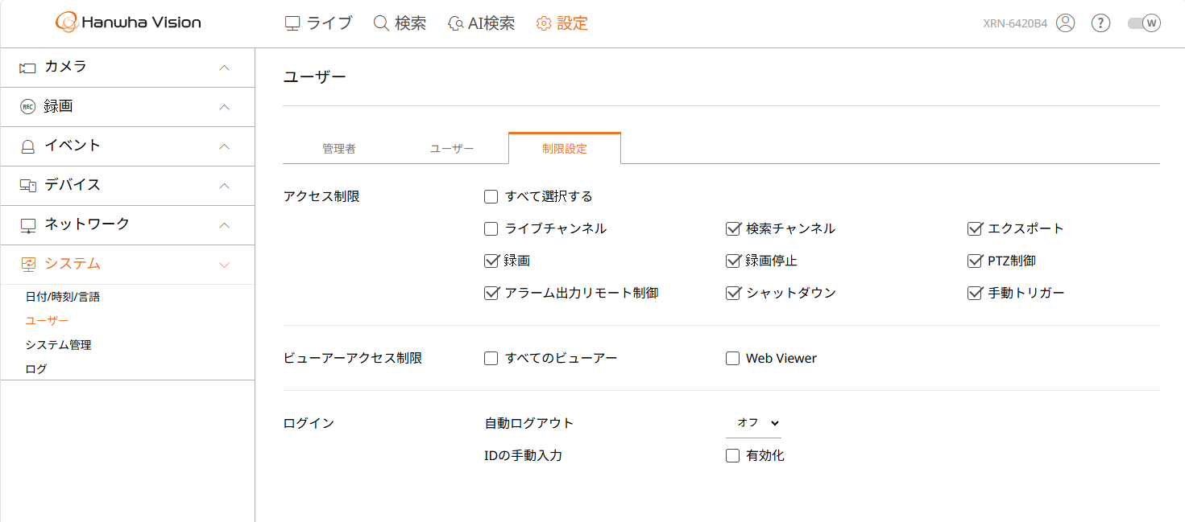Uncheck the アラーム出力リモート制御 checkbox

point(491,294)
